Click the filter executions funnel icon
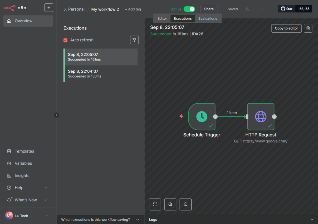318x224 pixels. [134, 40]
